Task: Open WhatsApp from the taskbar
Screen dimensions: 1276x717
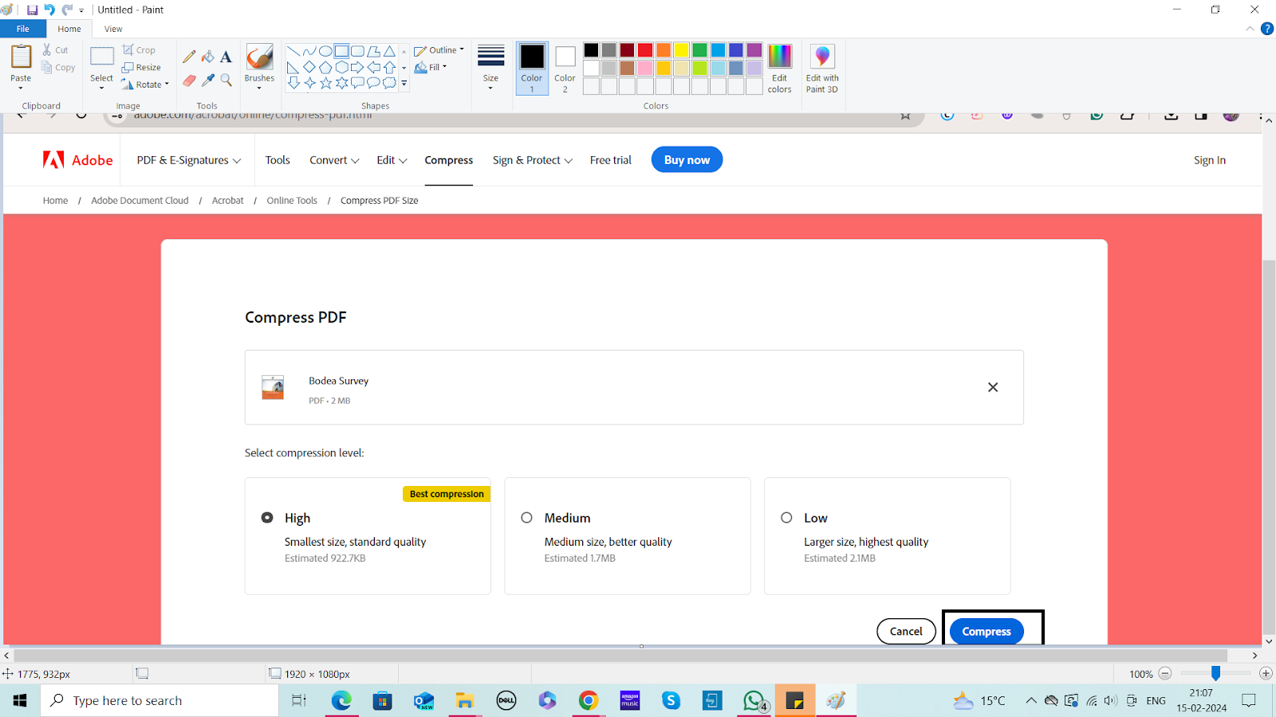Action: click(754, 700)
